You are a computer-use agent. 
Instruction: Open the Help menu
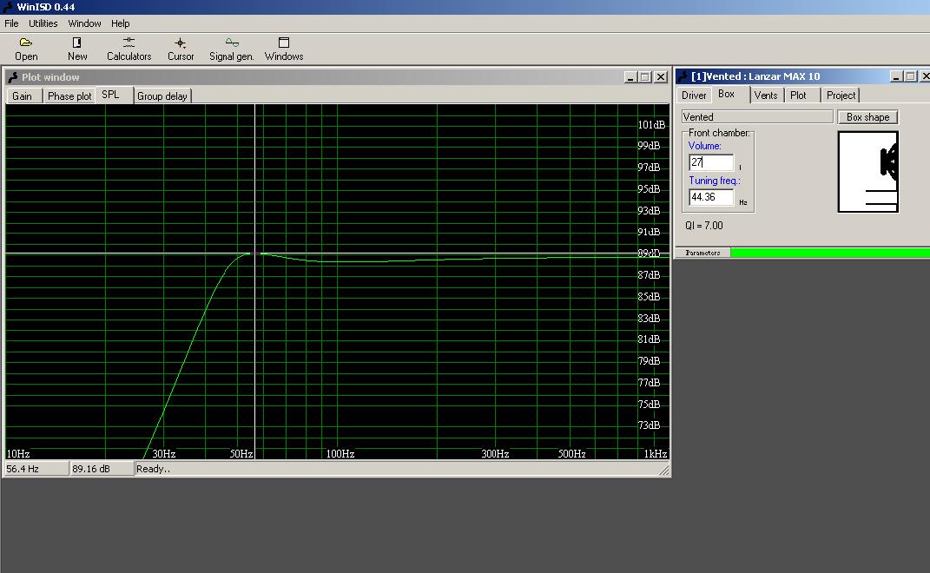point(121,23)
